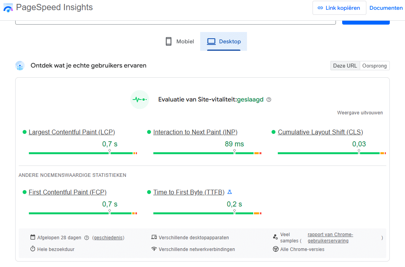Open help icon after Afgelopen 28 dagen
This screenshot has width=405, height=267.
pyautogui.click(x=87, y=238)
